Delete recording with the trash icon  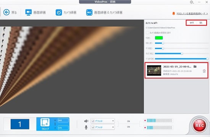click(204, 71)
